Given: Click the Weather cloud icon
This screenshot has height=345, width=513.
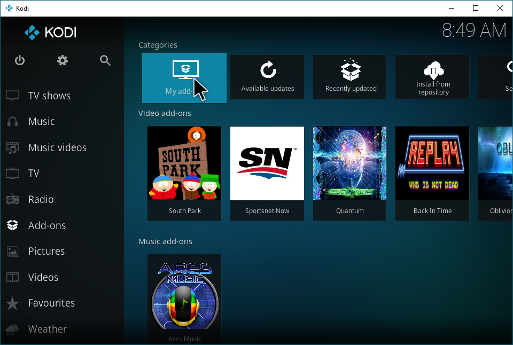Looking at the screenshot, I should [x=12, y=329].
